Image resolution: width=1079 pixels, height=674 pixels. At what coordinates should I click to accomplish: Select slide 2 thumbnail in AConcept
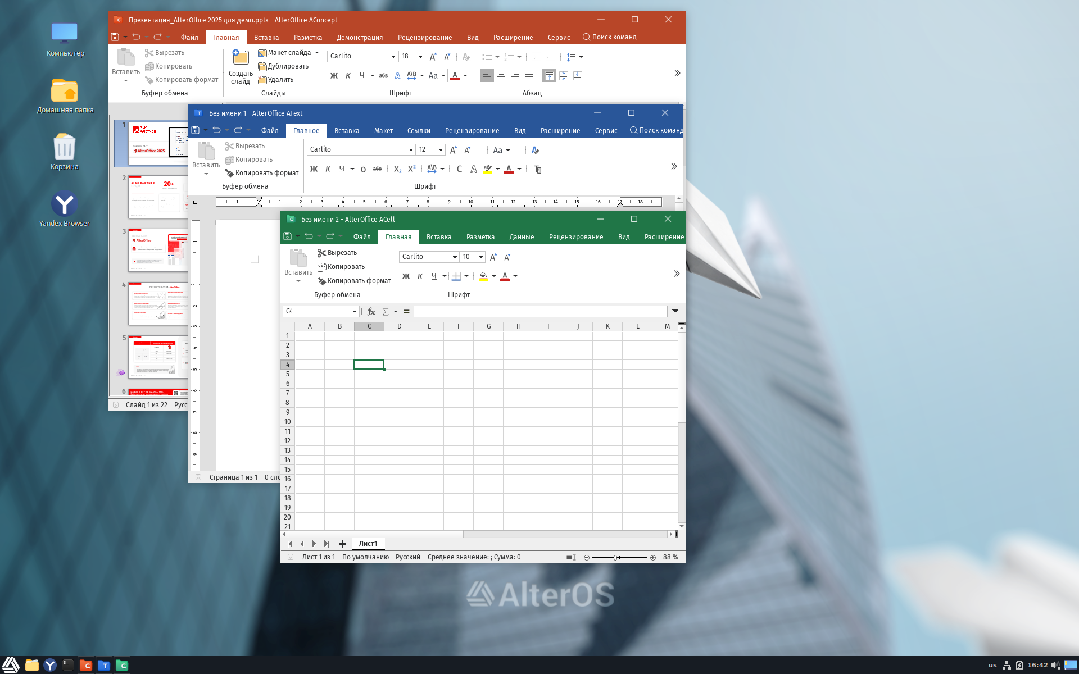pyautogui.click(x=158, y=196)
